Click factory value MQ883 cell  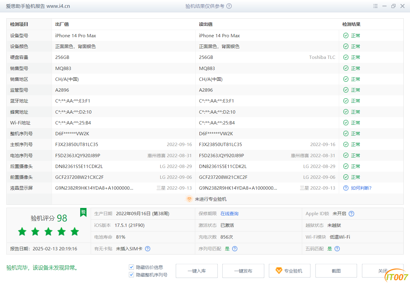[63, 68]
